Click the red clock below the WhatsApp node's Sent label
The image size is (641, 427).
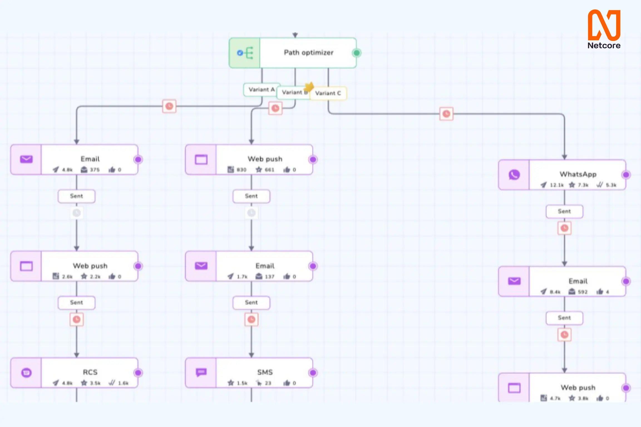click(564, 228)
